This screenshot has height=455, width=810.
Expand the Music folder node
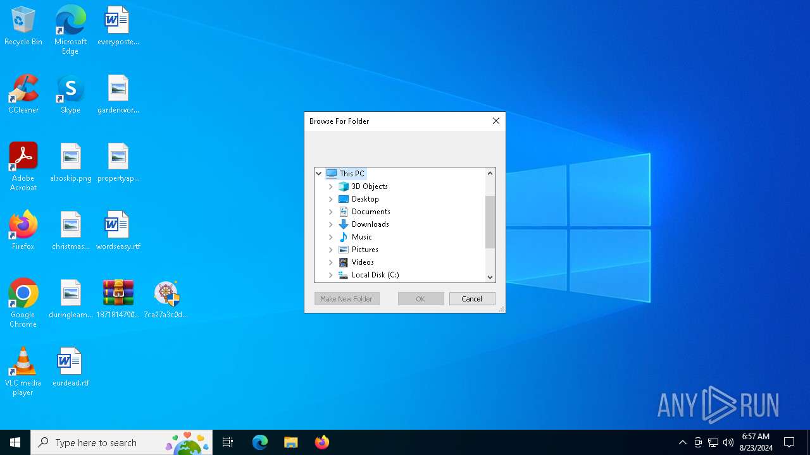pyautogui.click(x=330, y=237)
